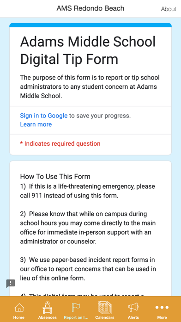The width and height of the screenshot is (181, 322).
Task: Follow the Learn more link
Action: [x=36, y=124]
